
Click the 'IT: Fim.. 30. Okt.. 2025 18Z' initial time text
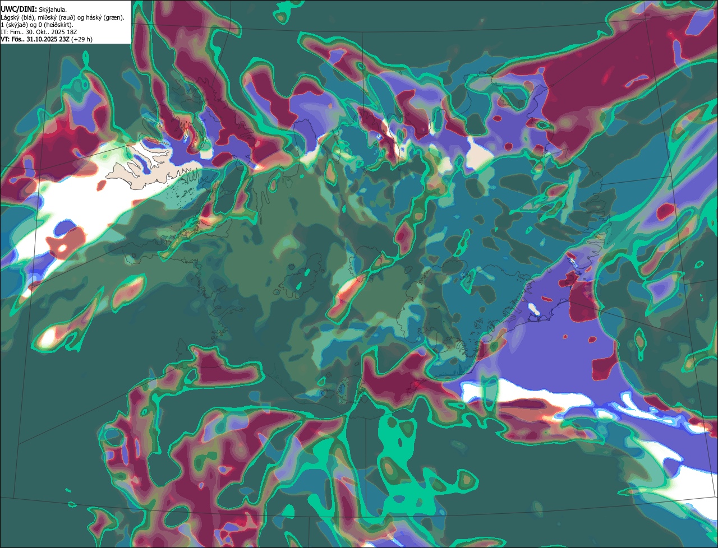(39, 32)
